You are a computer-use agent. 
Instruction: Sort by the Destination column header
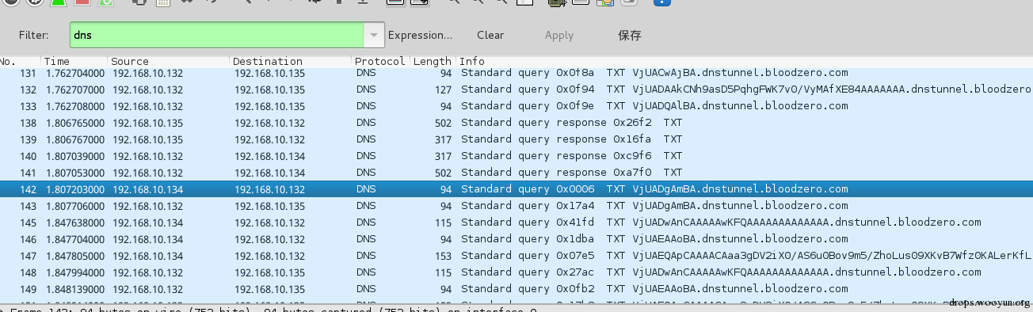click(291, 61)
